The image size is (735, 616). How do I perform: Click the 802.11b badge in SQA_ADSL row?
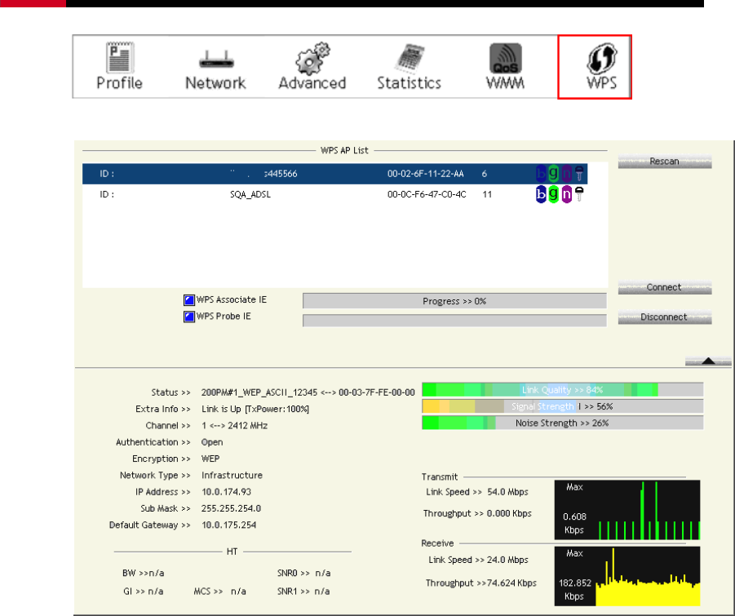[542, 195]
